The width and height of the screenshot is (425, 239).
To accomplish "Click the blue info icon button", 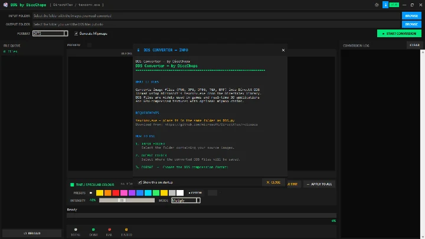I will click(x=385, y=5).
